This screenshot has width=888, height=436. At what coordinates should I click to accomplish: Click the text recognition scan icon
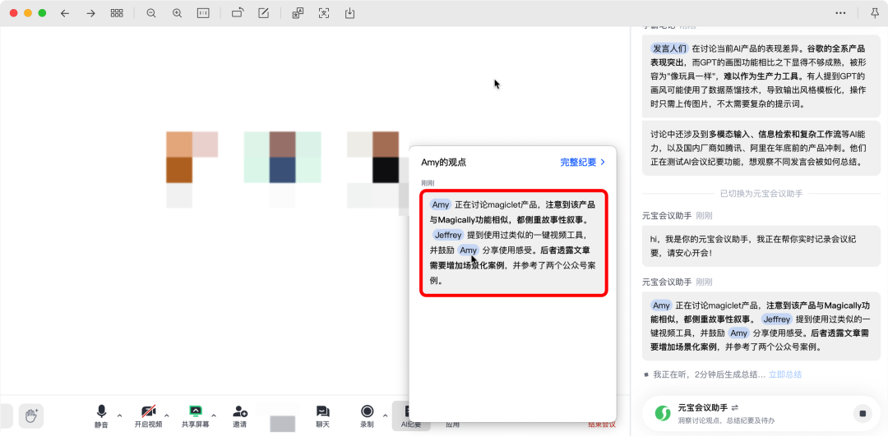(324, 14)
